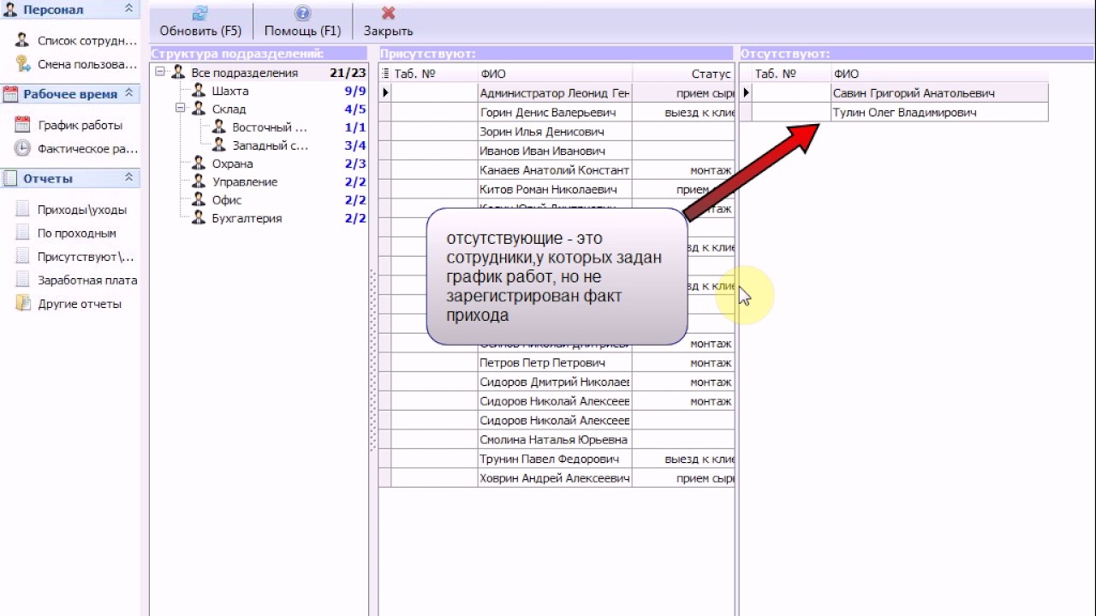Click the Склад department person icon
This screenshot has height=616, width=1096.
pyautogui.click(x=199, y=109)
